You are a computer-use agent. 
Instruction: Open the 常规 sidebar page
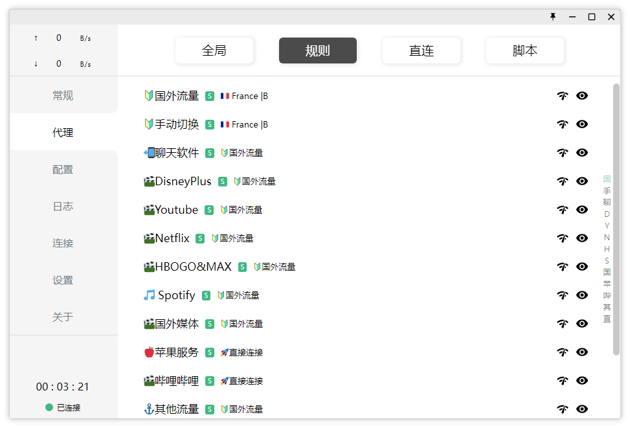[63, 95]
